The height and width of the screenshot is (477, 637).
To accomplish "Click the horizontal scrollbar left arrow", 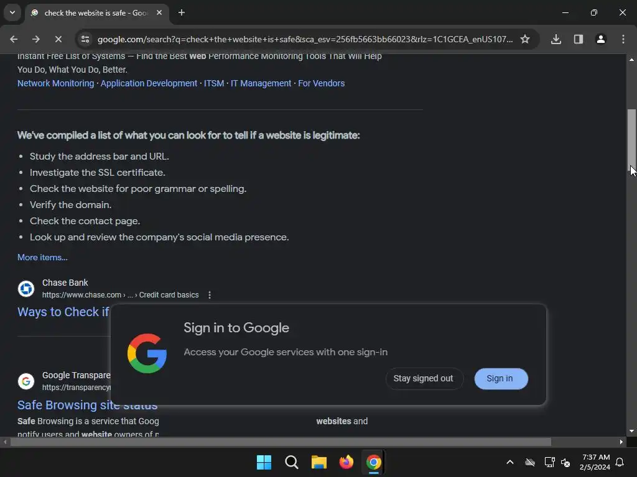I will coord(5,442).
